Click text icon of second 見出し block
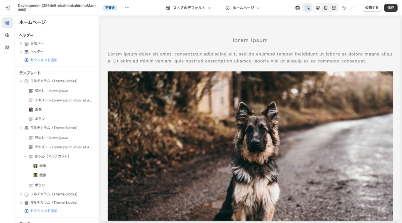The height and width of the screenshot is (223, 402). tap(31, 138)
